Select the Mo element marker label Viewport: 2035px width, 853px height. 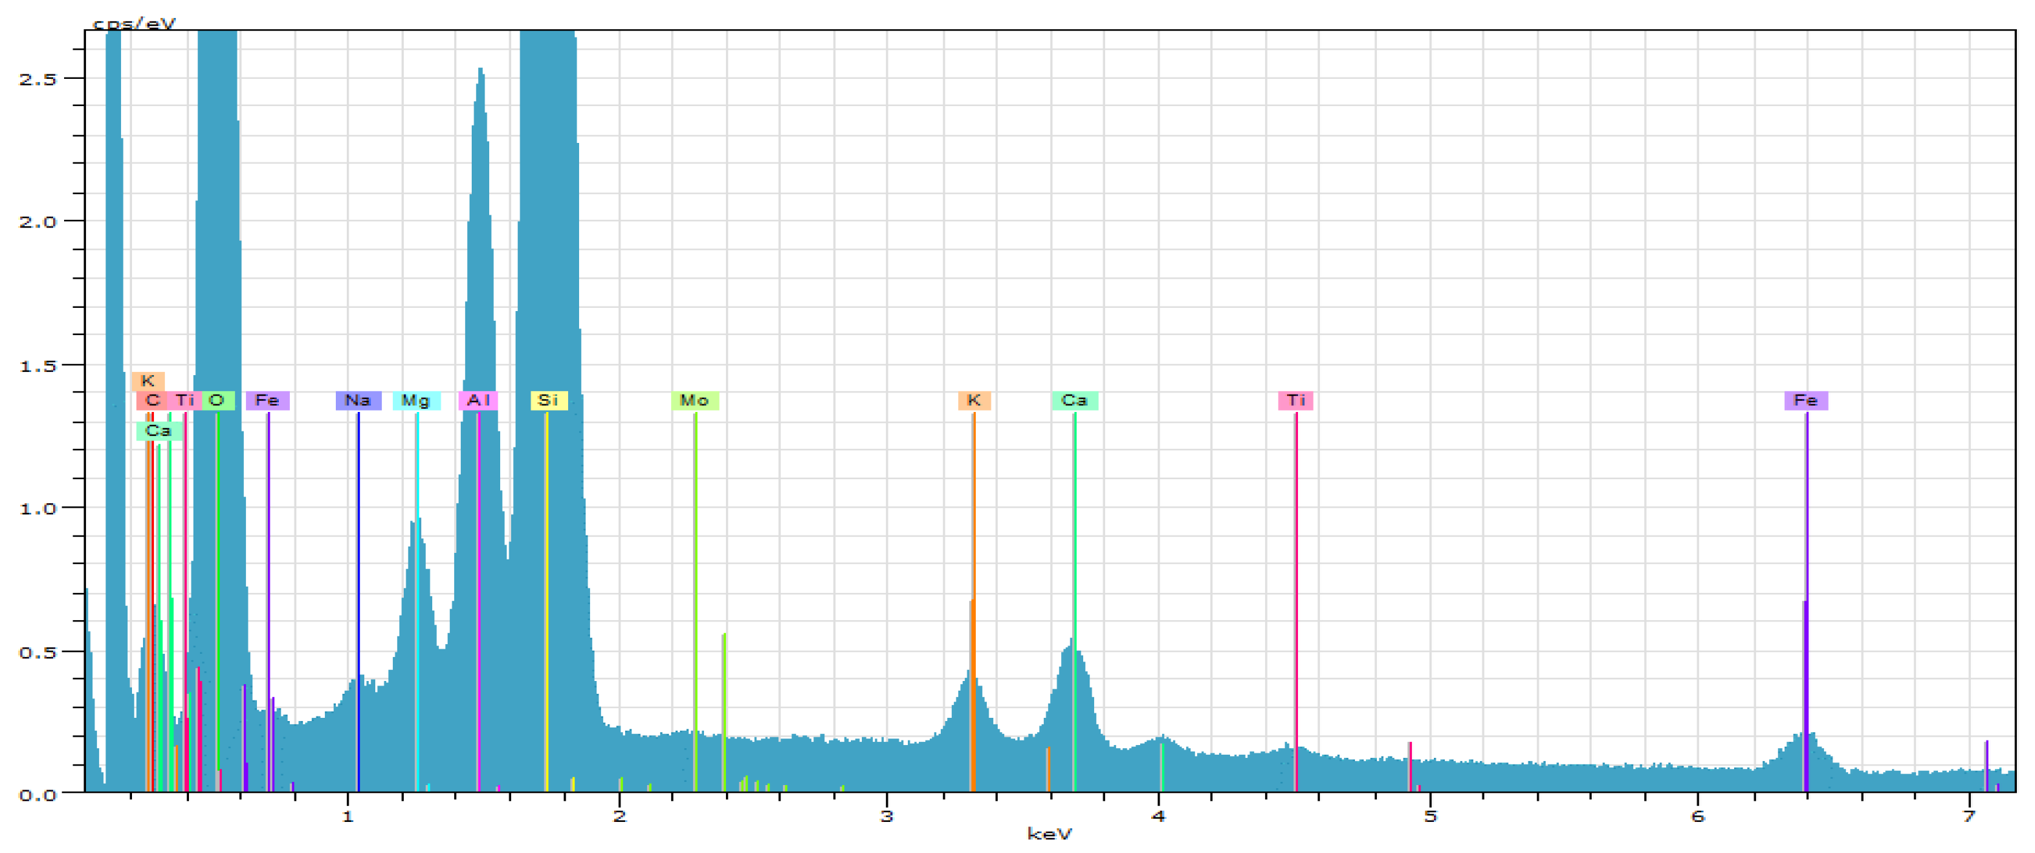coord(694,400)
